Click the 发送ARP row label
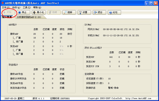Image resolution: width=159 pixels, height=101 pixels. [14, 46]
